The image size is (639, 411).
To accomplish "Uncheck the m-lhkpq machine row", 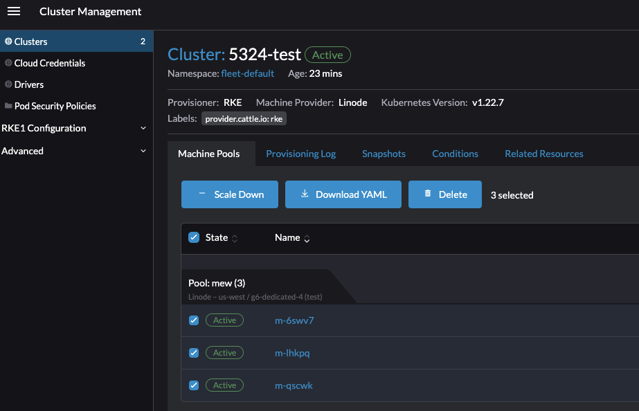I will pos(194,352).
